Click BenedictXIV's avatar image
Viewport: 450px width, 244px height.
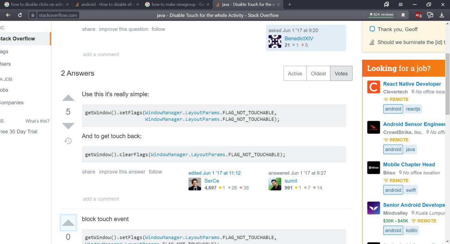click(x=275, y=42)
